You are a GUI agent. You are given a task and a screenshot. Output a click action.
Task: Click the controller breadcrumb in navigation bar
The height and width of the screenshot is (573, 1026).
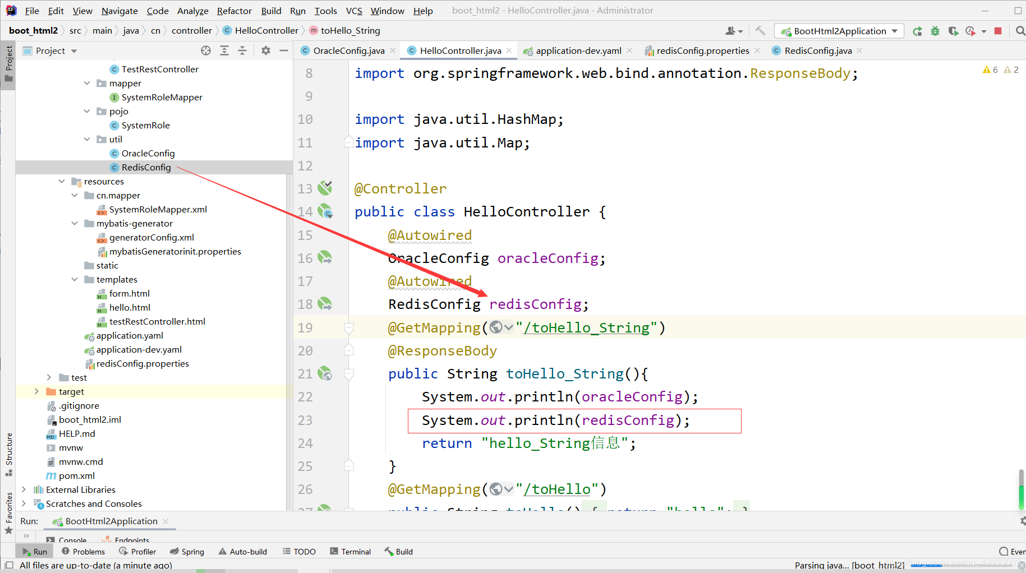[x=192, y=30]
